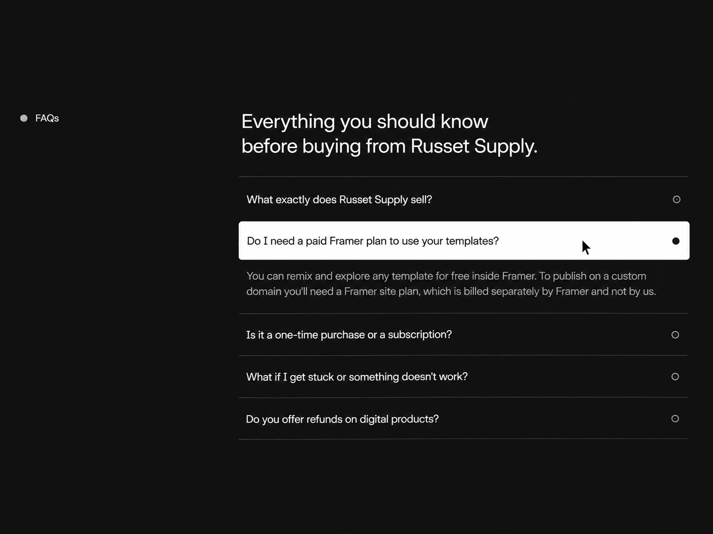Collapse 'Do I need a paid Framer plan' question
Screen dimensions: 713x534
coord(464,240)
